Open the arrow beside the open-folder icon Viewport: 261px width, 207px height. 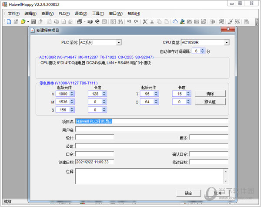click(28, 22)
